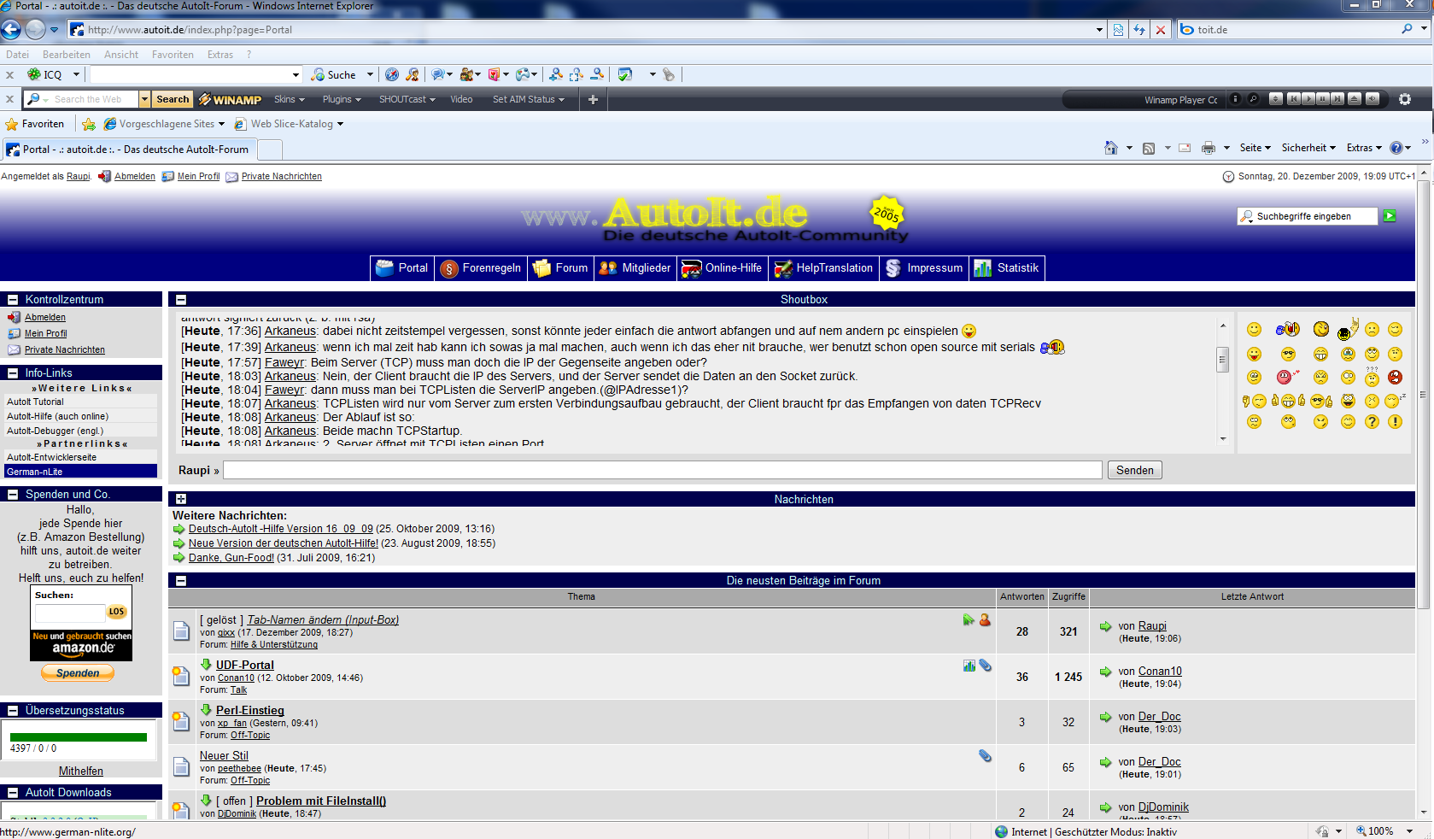Image resolution: width=1434 pixels, height=839 pixels.
Task: Click the green search go arrow
Action: [x=1390, y=216]
